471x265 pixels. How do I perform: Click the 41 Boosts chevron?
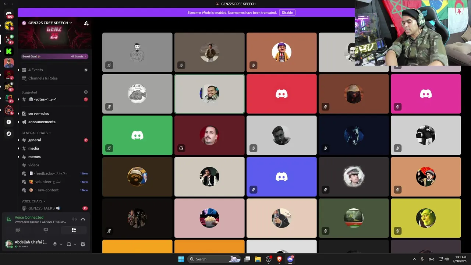click(x=85, y=56)
